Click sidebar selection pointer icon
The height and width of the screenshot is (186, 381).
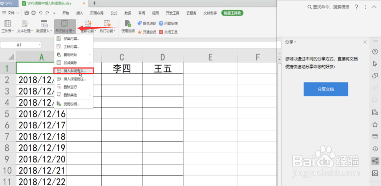(375, 64)
